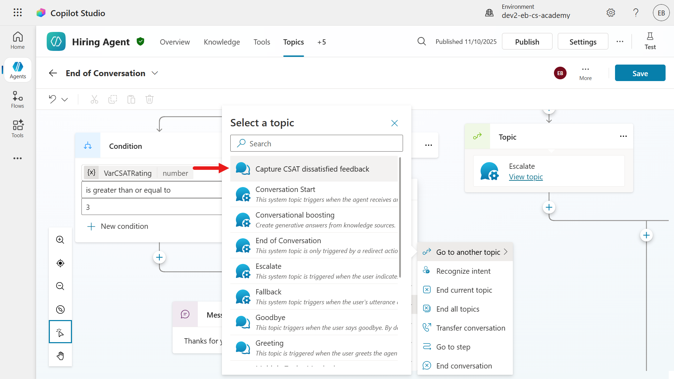Click the copy icon in toolbar
The image size is (674, 379).
click(x=113, y=99)
